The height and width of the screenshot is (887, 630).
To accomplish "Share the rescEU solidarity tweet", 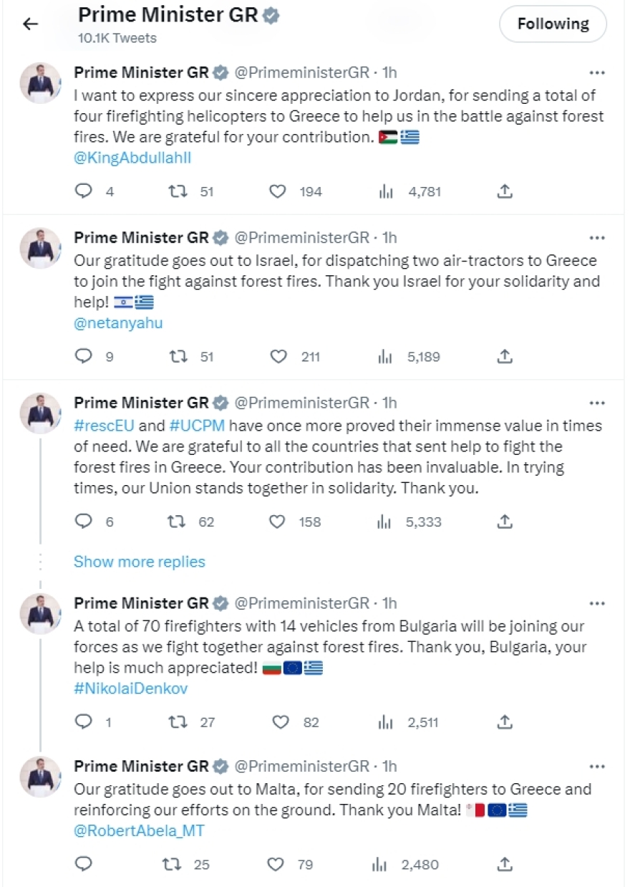I will point(504,522).
